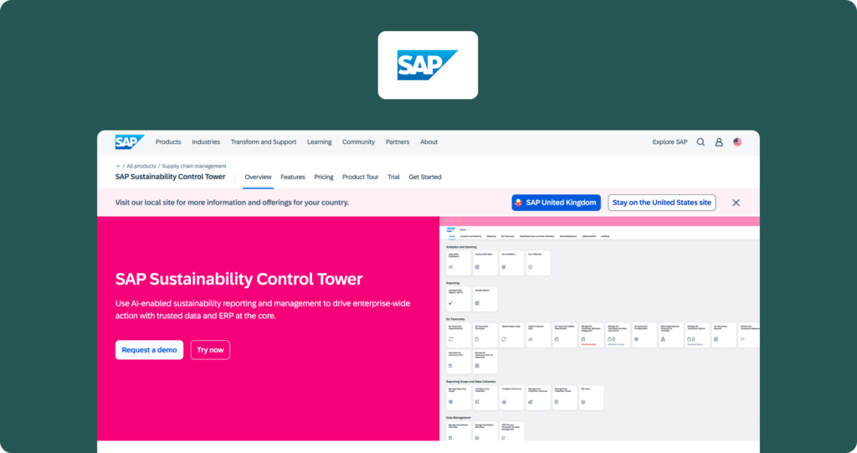The width and height of the screenshot is (857, 453).
Task: Click the SAP logo in the navigation bar
Action: [x=130, y=142]
